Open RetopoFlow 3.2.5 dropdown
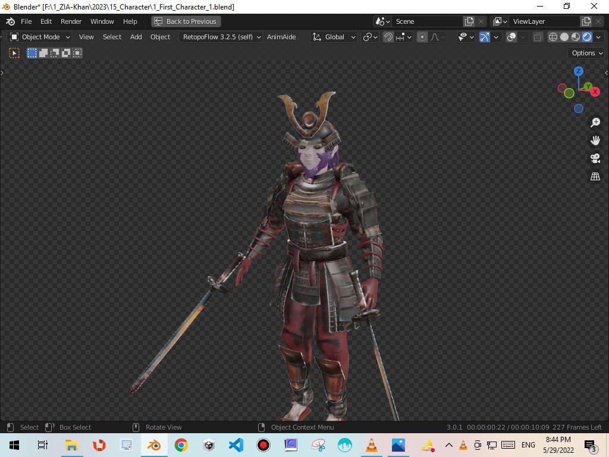 [x=221, y=37]
